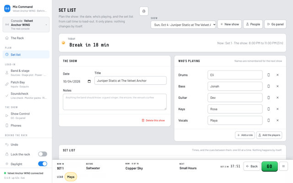
Task: Click the phone icon beside Phones
Action: 7,125
